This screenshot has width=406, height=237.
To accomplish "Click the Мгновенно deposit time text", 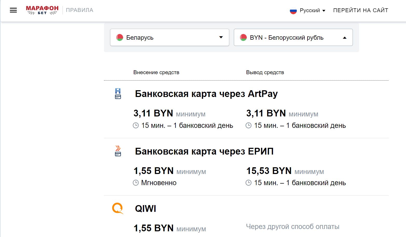I will pos(159,183).
